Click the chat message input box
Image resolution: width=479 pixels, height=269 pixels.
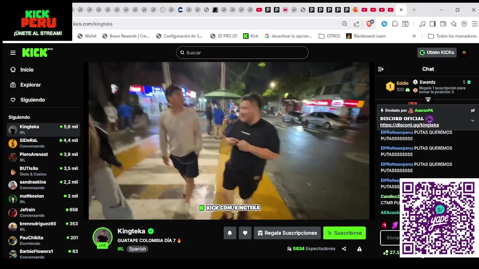tap(390, 238)
